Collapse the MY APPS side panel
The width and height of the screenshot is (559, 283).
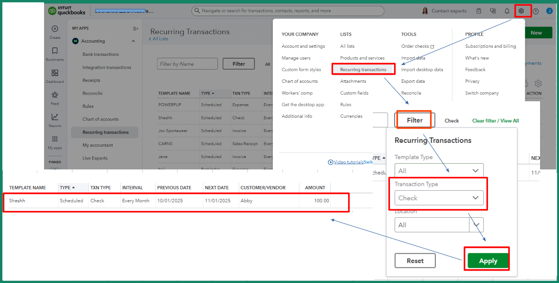coord(135,28)
